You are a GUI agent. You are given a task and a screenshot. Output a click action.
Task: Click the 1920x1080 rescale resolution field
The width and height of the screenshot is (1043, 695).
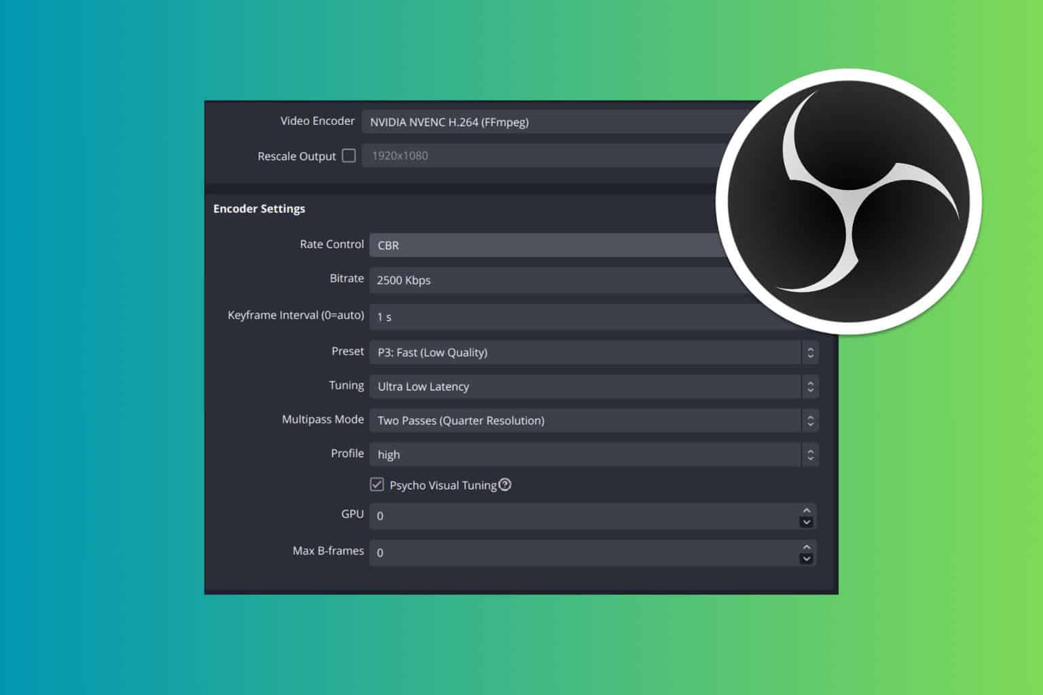[x=542, y=155]
